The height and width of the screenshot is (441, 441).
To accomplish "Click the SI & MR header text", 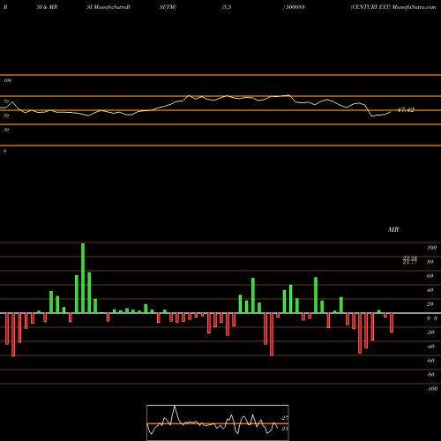I will [x=47, y=7].
